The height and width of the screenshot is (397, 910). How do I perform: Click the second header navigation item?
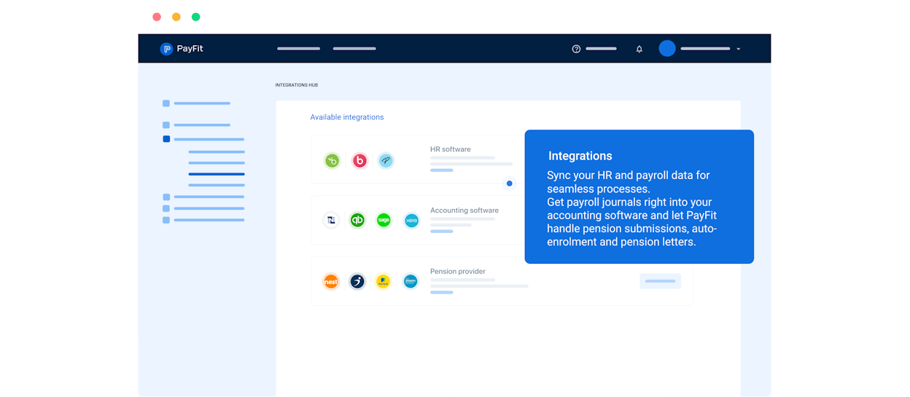[354, 49]
